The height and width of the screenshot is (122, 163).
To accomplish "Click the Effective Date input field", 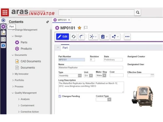I will 139,75.
